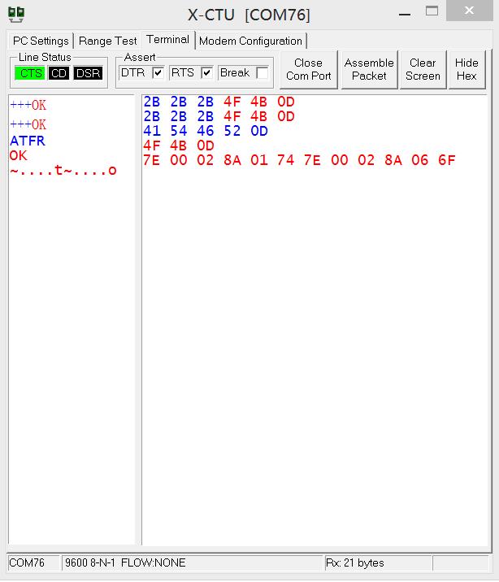Click the ATFR command text in terminal
Image resolution: width=499 pixels, height=582 pixels.
point(28,141)
